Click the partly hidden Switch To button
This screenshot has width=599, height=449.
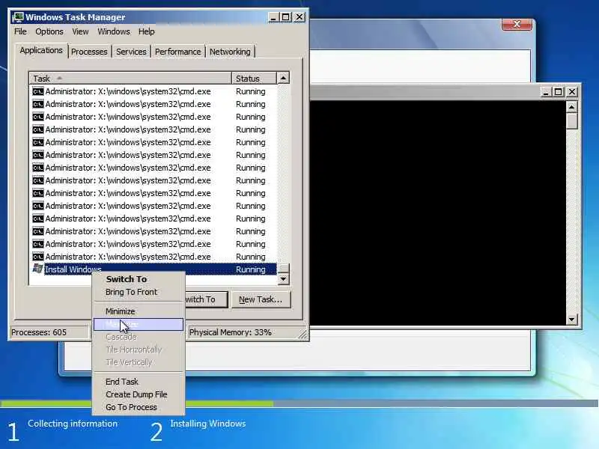coord(207,299)
